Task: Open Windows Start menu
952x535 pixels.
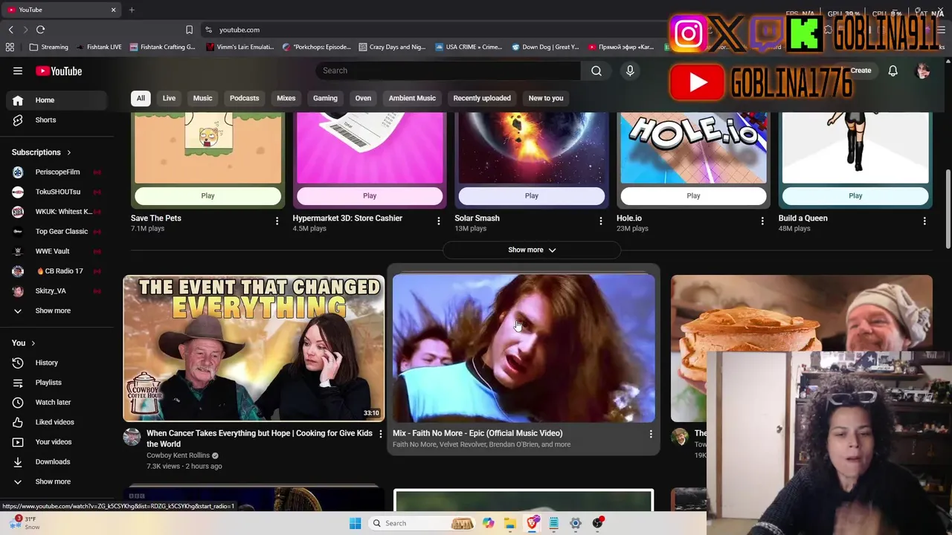Action: (356, 523)
